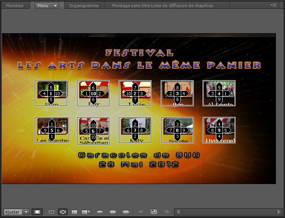The height and width of the screenshot is (218, 285).
Task: Show the selected subpicture highlight state
Action: [113, 212]
